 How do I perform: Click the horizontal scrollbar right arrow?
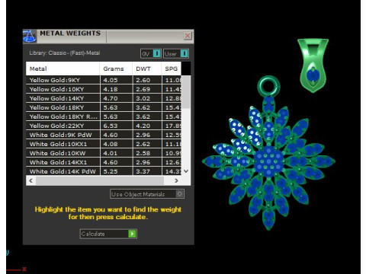click(176, 180)
